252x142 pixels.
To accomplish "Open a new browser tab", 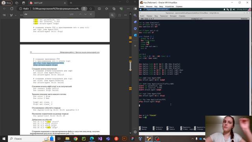I will coord(71,3).
